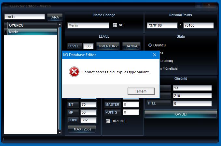
Task: Close the Karakter Editor window
Action: point(209,6)
